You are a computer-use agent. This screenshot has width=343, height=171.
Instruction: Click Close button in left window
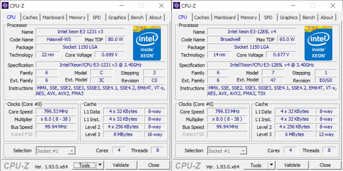coord(154,165)
